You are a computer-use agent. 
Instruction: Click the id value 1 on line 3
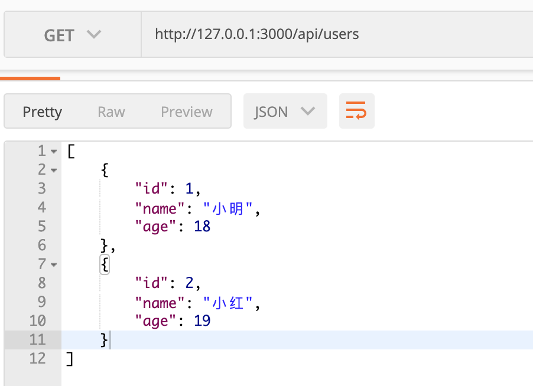tap(189, 188)
